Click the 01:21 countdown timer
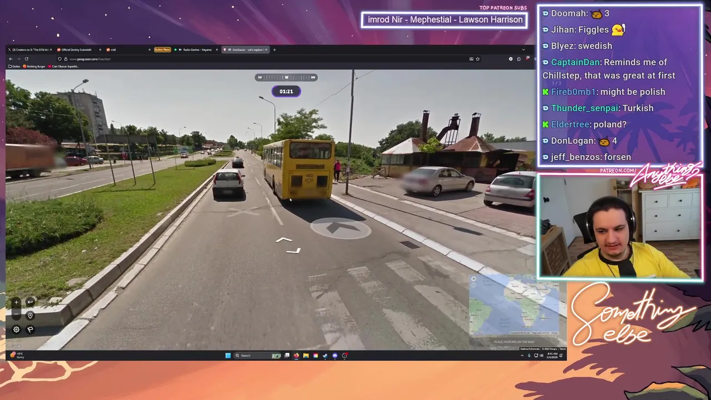 (x=286, y=91)
